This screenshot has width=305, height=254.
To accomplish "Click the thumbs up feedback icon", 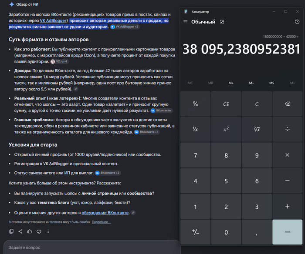I will 30,231.
